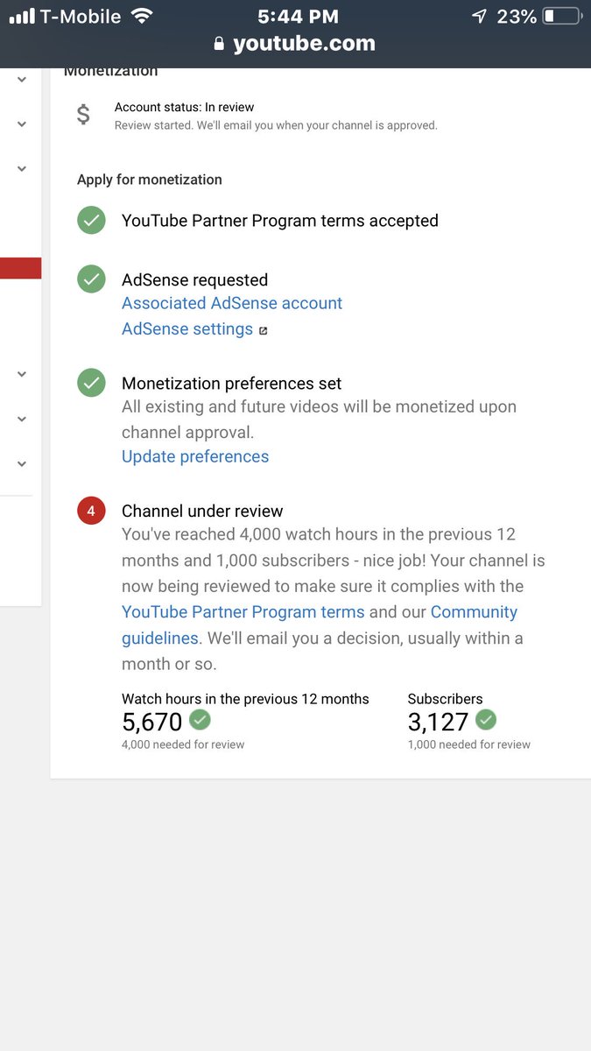Click 'YouTube Partner Program terms accepted' text

(280, 221)
